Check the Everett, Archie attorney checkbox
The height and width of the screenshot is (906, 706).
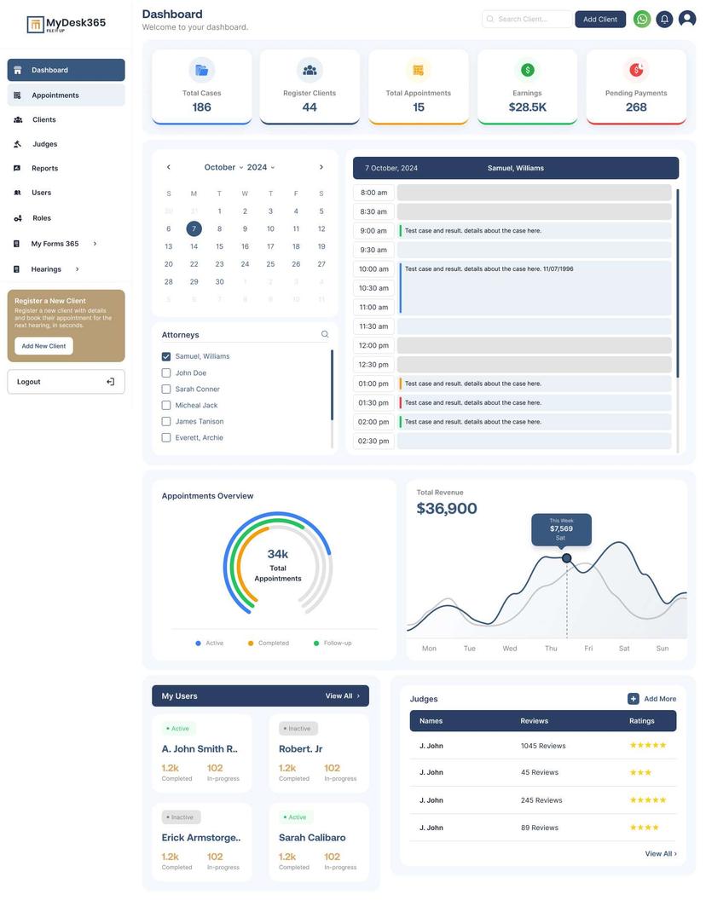tap(166, 437)
